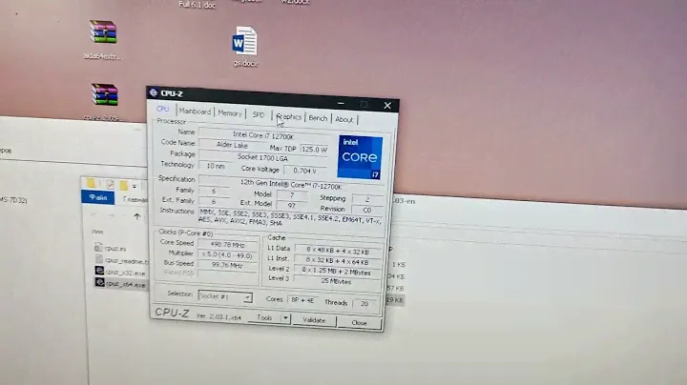Open the aida64extreme WinRAR archive icon
The image size is (687, 385).
tap(103, 33)
